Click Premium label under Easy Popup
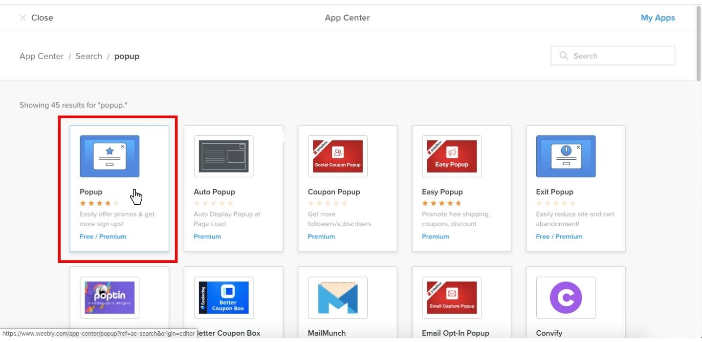Screen dimensions: 702x342 [435, 236]
